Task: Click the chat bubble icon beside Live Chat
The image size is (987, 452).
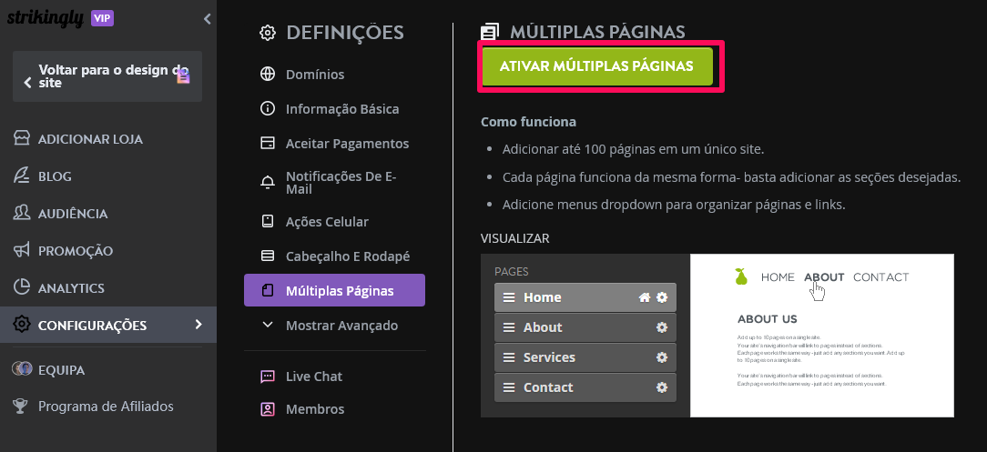Action: pyautogui.click(x=268, y=377)
